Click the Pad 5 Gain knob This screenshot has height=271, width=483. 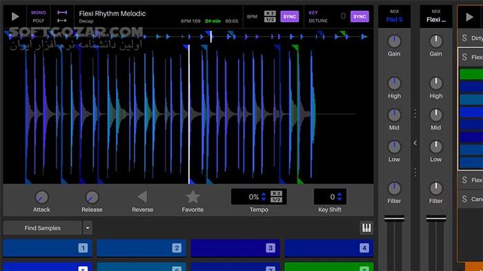point(394,41)
